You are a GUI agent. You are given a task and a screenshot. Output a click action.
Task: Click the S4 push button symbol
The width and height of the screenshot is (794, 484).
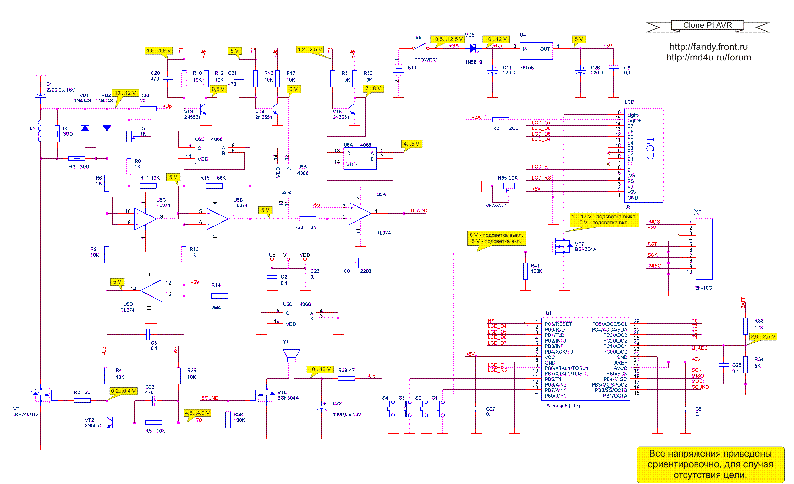391,409
